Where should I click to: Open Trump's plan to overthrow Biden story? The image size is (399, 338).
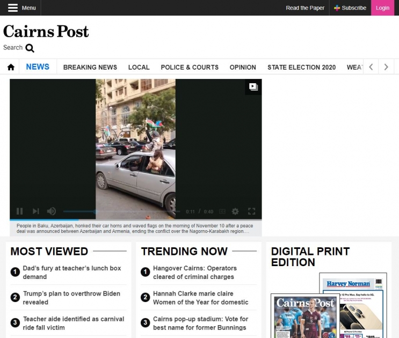tap(71, 298)
